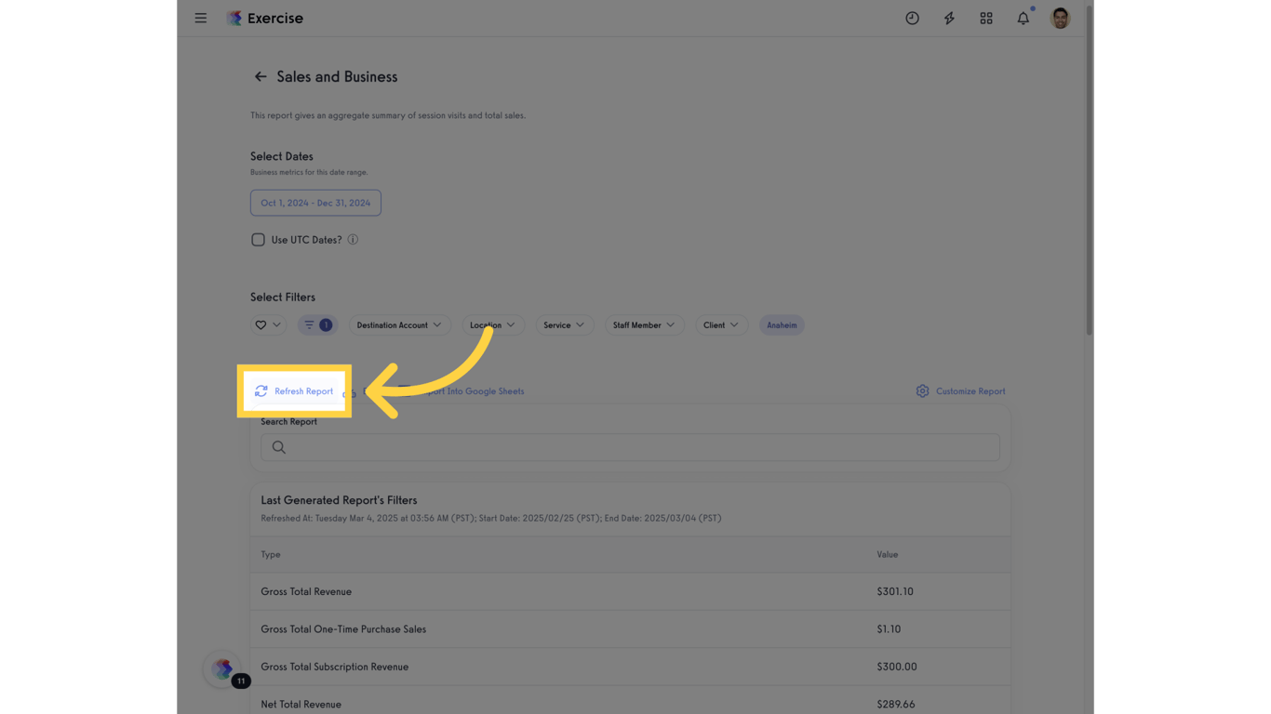This screenshot has width=1271, height=714.
Task: Select the Gross Total One-Time Purchase Sales label
Action: click(x=343, y=629)
